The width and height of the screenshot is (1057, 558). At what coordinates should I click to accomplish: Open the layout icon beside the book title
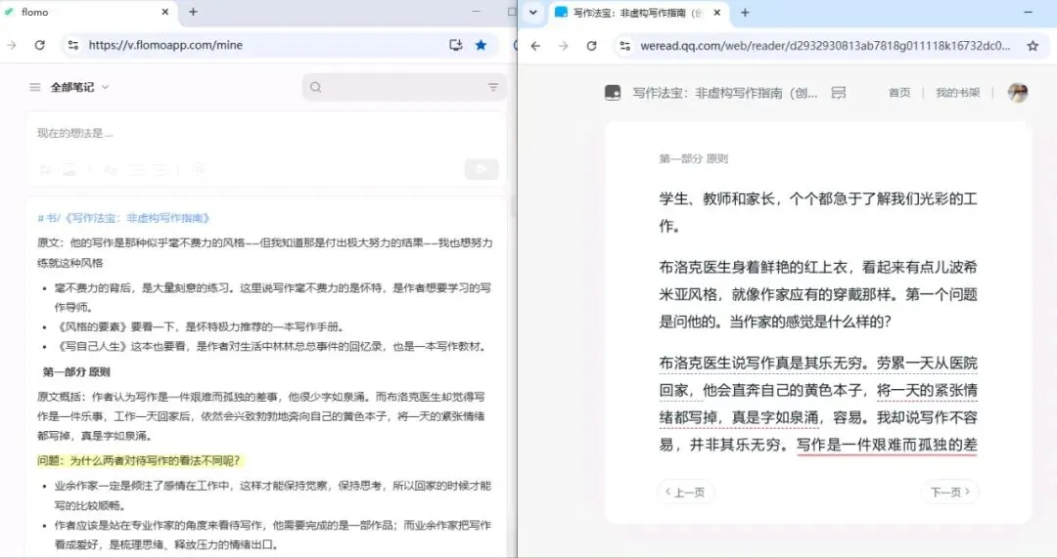[x=838, y=93]
